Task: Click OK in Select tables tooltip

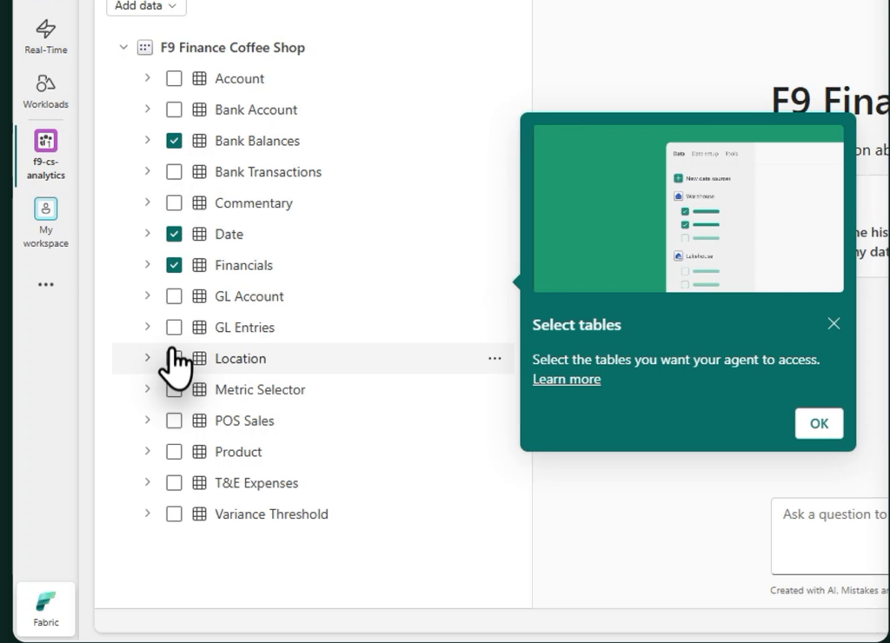Action: 819,423
